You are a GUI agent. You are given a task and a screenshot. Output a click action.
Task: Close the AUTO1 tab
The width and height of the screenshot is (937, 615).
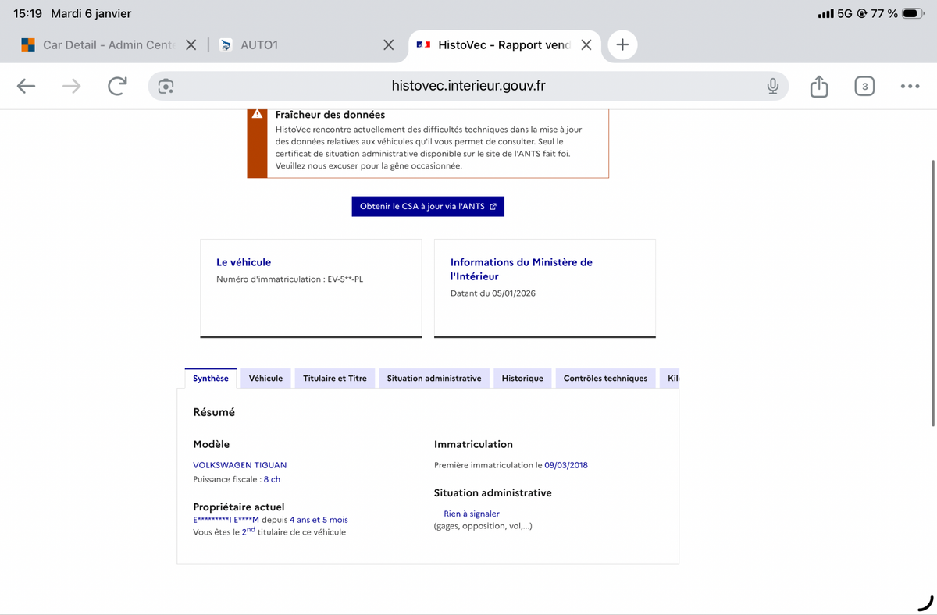click(x=388, y=45)
